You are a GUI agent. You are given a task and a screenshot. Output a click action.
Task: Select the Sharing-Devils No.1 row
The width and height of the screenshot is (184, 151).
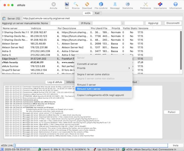pyautogui.click(x=77, y=32)
